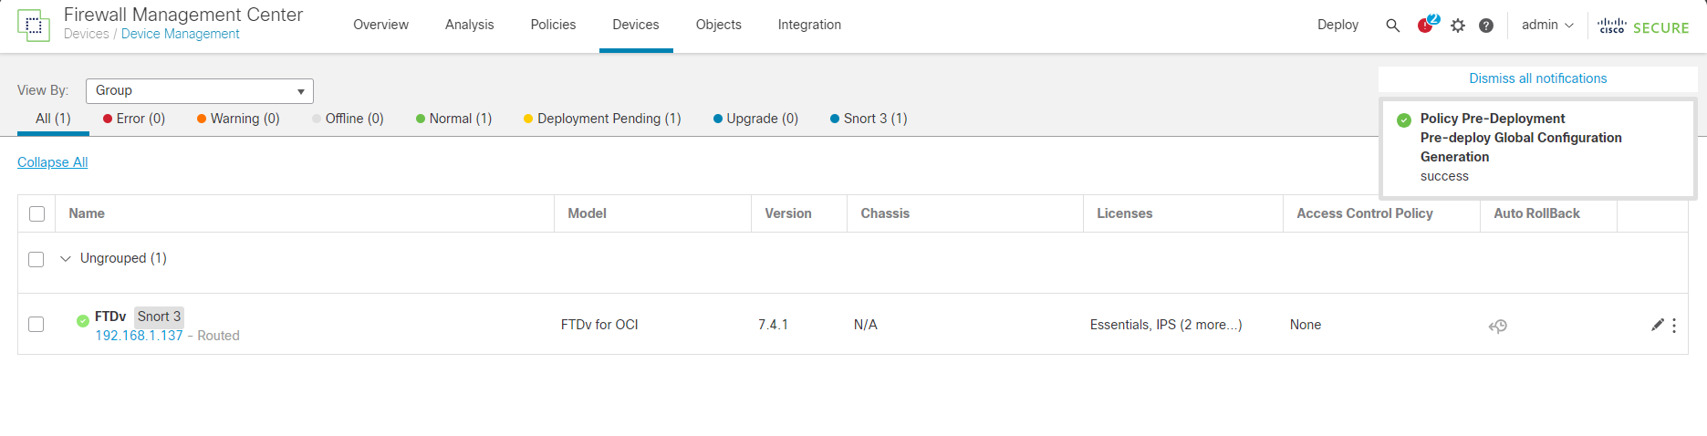Viewport: 1707px width, 436px height.
Task: Open the 192.168.1.137 device address link
Action: [x=140, y=336]
